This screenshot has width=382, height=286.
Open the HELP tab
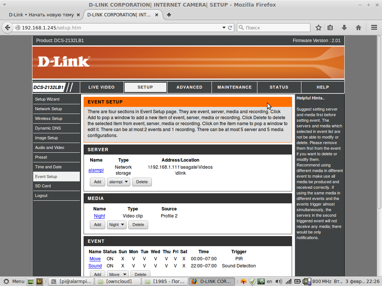pyautogui.click(x=323, y=87)
